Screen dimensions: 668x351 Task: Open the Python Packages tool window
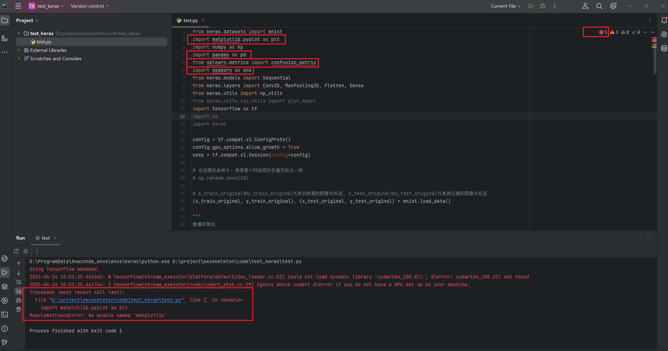click(x=5, y=287)
